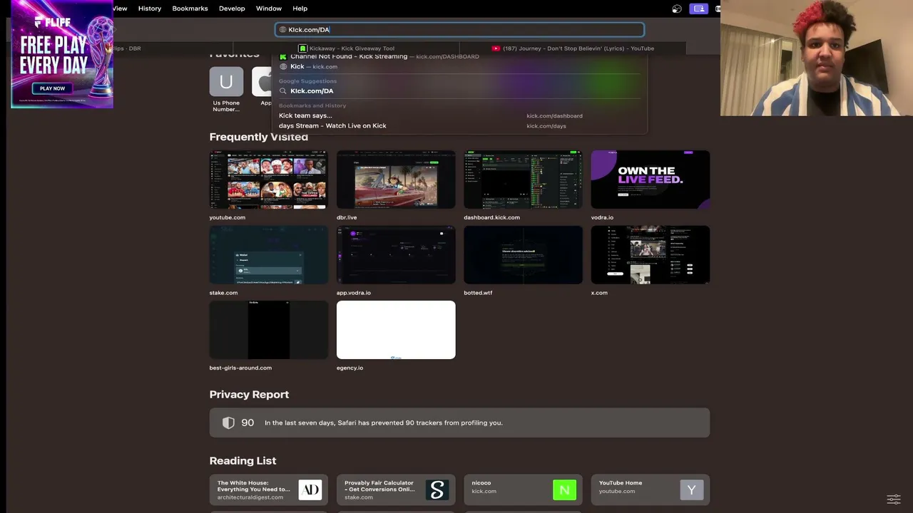Image resolution: width=913 pixels, height=513 pixels.
Task: Open 'Provably Fair Calculator' reading list item
Action: (x=396, y=489)
